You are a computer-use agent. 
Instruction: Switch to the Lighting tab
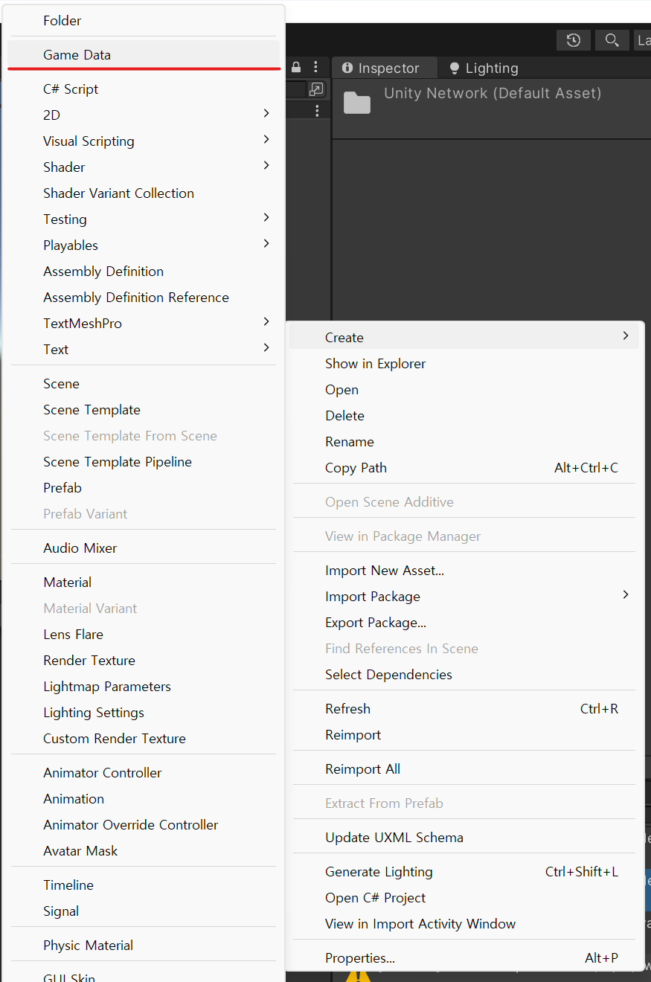[484, 68]
